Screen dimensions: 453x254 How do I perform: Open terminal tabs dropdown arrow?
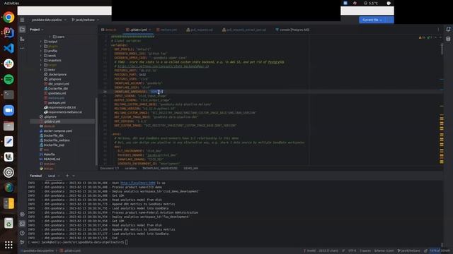tap(74, 176)
